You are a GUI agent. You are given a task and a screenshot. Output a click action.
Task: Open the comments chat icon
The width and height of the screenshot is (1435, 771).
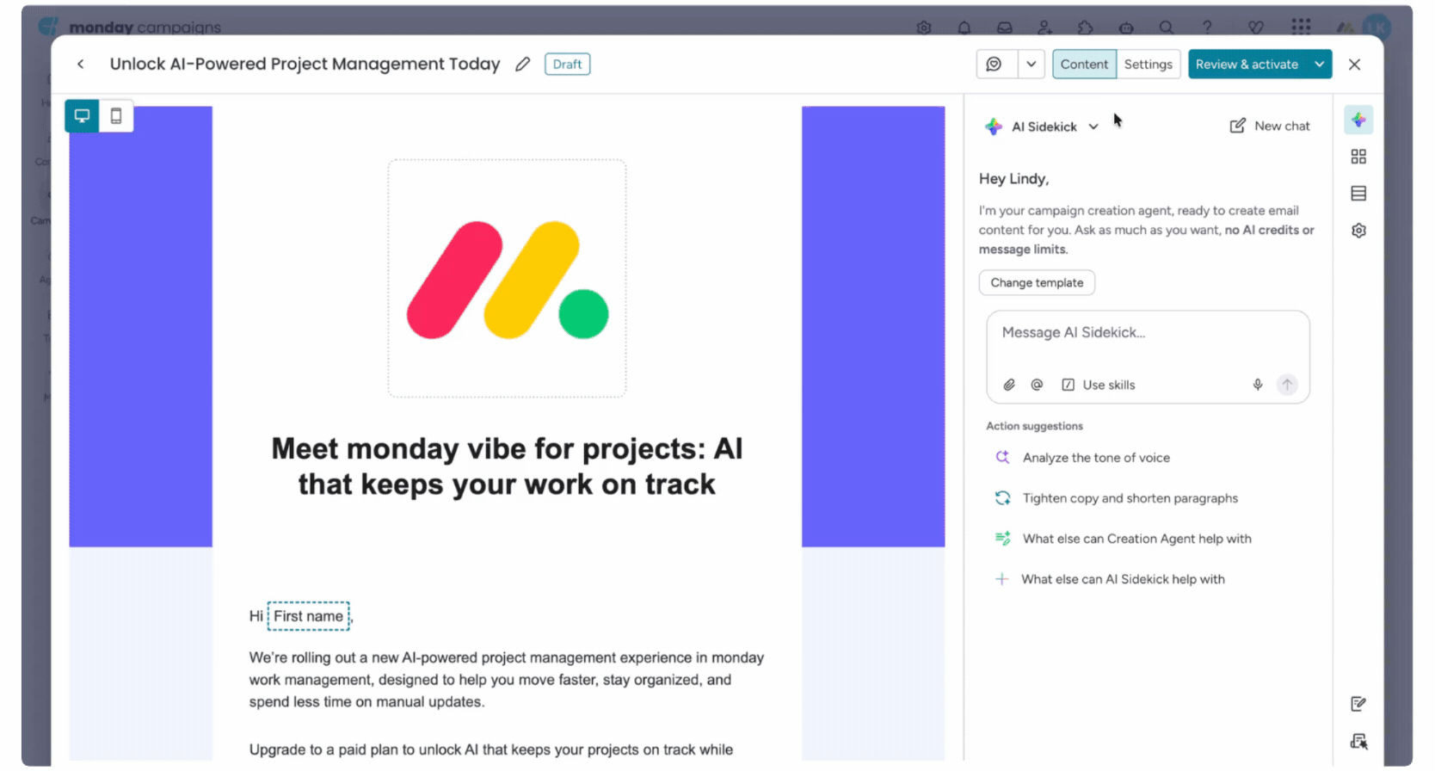pos(995,65)
